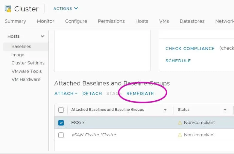Select the VMs tab
The height and width of the screenshot is (154, 234).
click(x=164, y=21)
